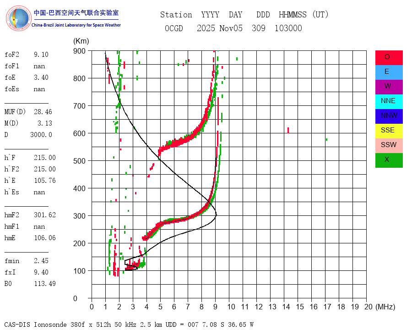The width and height of the screenshot is (412, 330).
Task: Click the profile curve peak near 300 km
Action: [x=217, y=214]
